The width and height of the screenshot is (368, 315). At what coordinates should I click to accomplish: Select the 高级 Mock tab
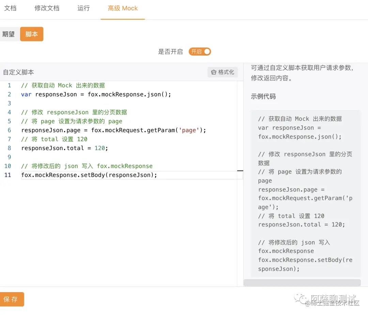123,8
